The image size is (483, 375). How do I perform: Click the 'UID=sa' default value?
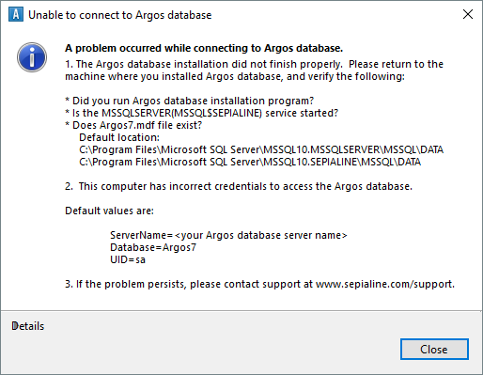[x=128, y=259]
